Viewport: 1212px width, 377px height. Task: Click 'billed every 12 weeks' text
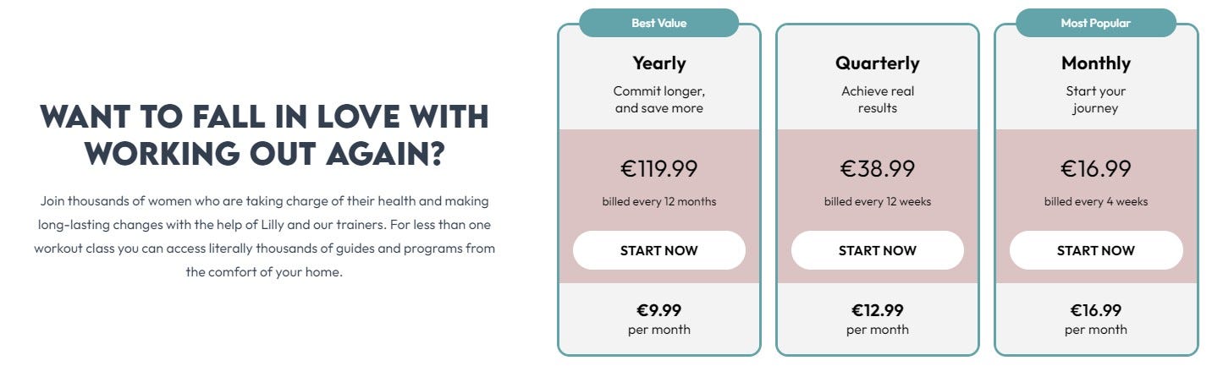tap(877, 202)
